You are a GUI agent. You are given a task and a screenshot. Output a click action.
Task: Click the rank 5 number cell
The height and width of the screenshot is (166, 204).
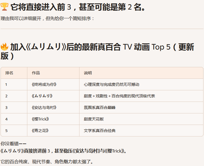tap(6, 131)
